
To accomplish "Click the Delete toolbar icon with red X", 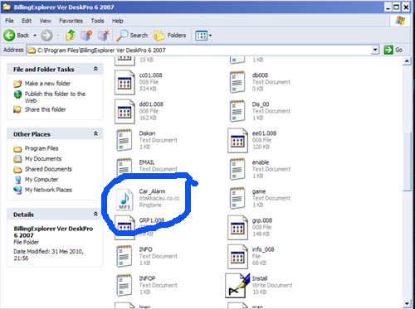I will 104,36.
